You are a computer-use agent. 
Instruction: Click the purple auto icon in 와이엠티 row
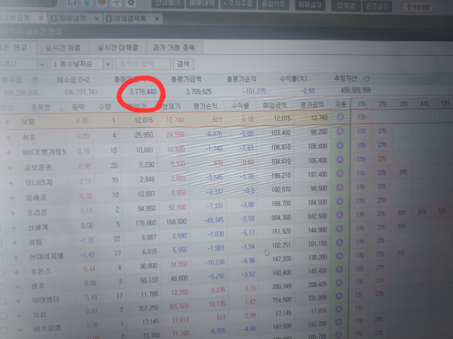point(339,298)
